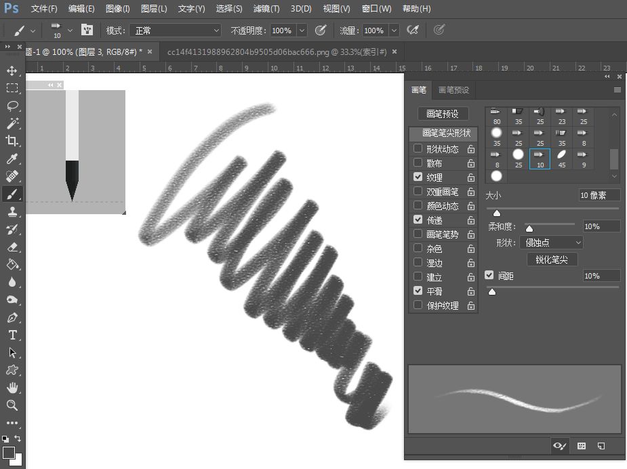Select the Move tool
This screenshot has width=627, height=469.
[x=12, y=70]
